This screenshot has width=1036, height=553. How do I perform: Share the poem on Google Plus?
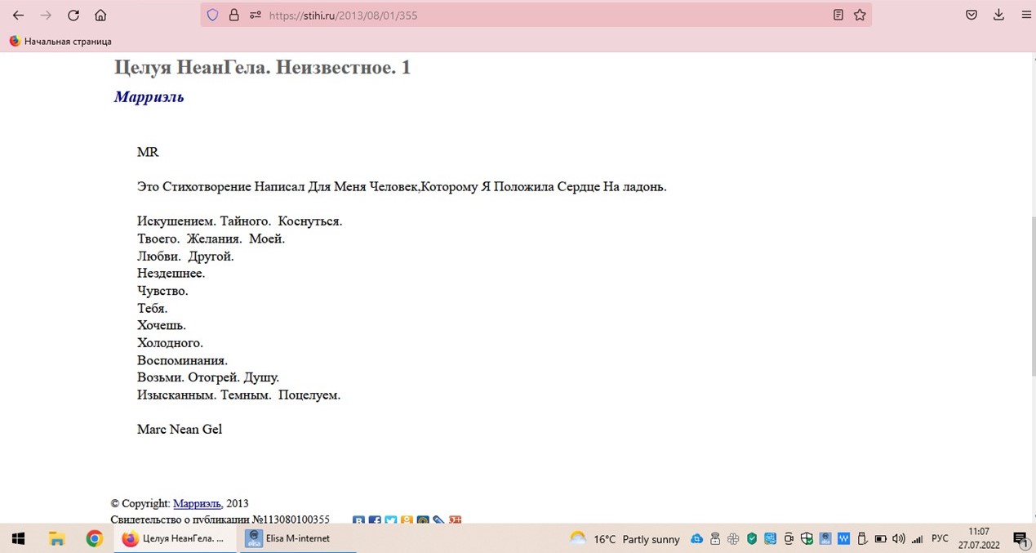(455, 520)
